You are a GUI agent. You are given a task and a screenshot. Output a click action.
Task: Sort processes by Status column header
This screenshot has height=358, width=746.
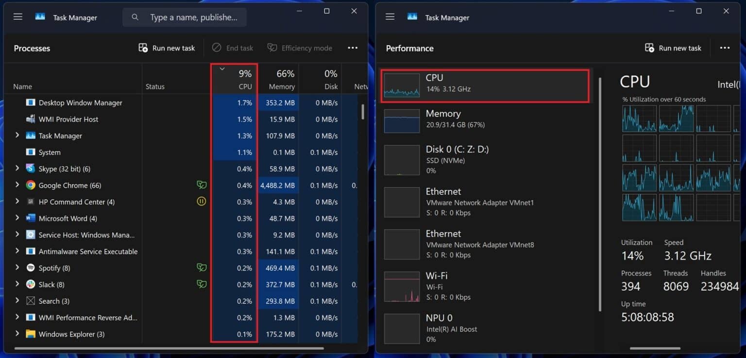[x=176, y=79]
